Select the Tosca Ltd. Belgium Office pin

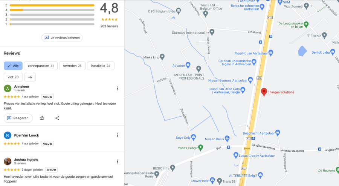pos(205,14)
